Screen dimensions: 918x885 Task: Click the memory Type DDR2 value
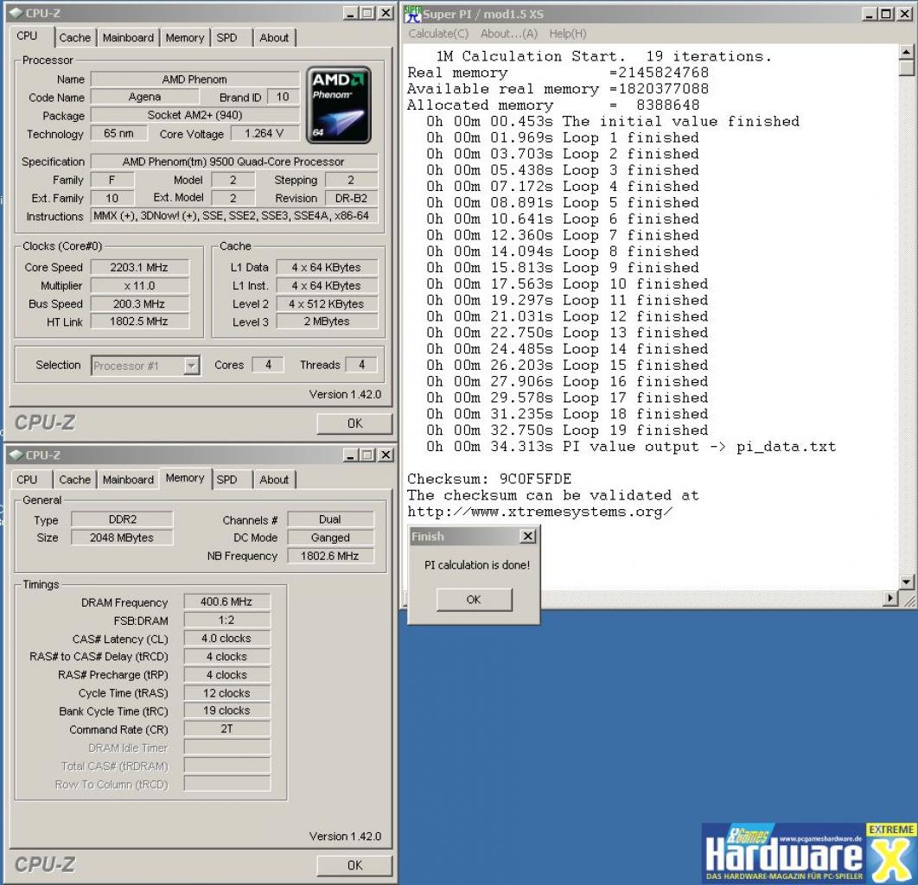click(123, 519)
